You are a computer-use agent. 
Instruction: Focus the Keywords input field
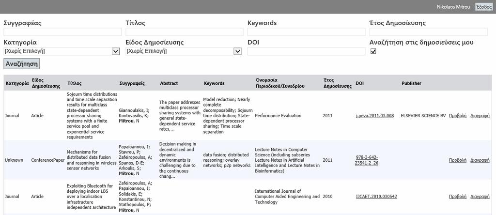click(x=306, y=32)
